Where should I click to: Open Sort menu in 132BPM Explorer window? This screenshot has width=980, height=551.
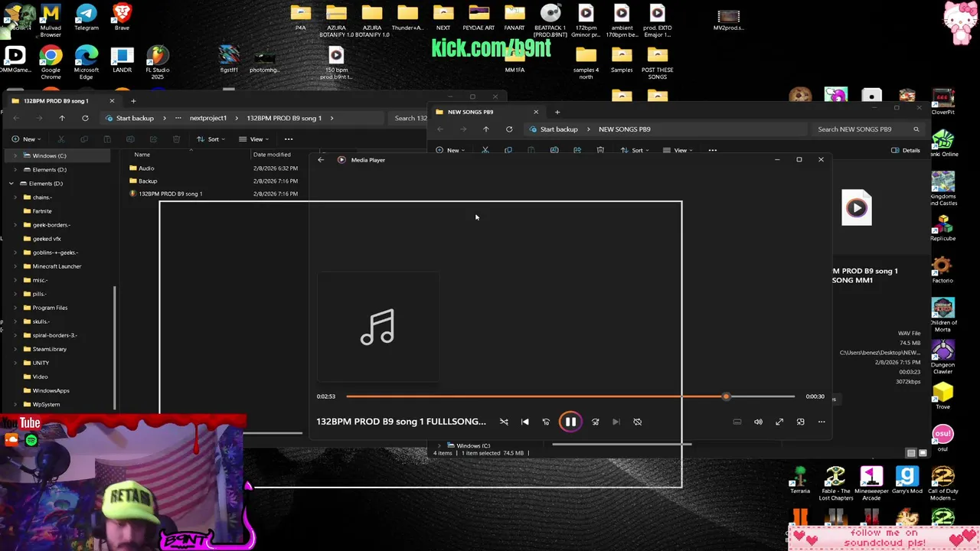click(x=211, y=139)
